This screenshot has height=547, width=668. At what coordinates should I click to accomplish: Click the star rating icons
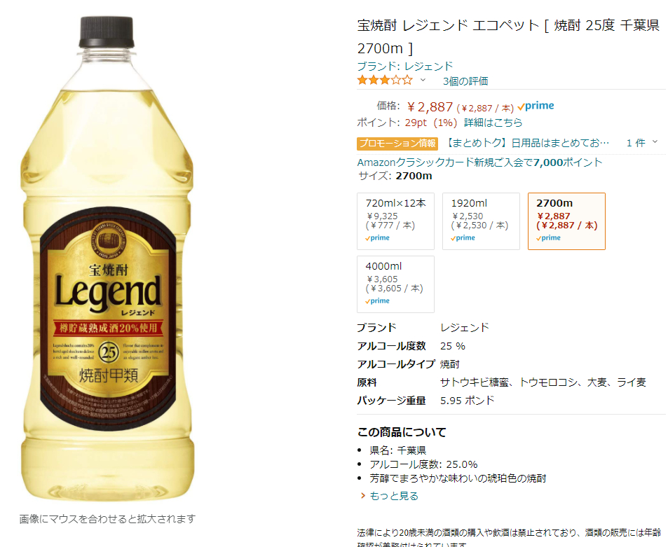point(385,80)
